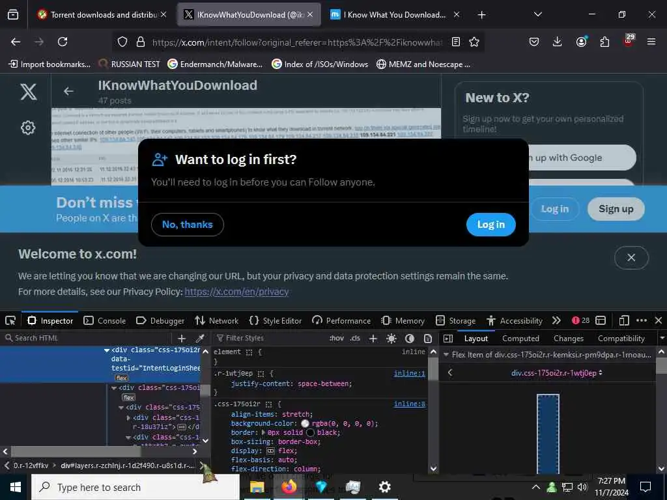Viewport: 667px width, 500px height.
Task: Toggle the .cls classes panel
Action: click(x=355, y=339)
